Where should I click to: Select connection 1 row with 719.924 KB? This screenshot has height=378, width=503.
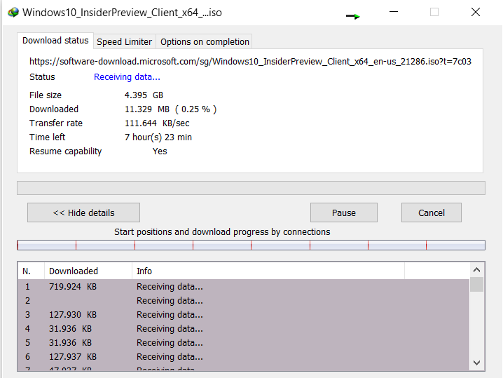tap(210, 286)
